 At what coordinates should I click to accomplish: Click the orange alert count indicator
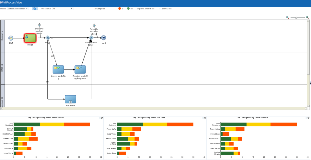coord(120,8)
